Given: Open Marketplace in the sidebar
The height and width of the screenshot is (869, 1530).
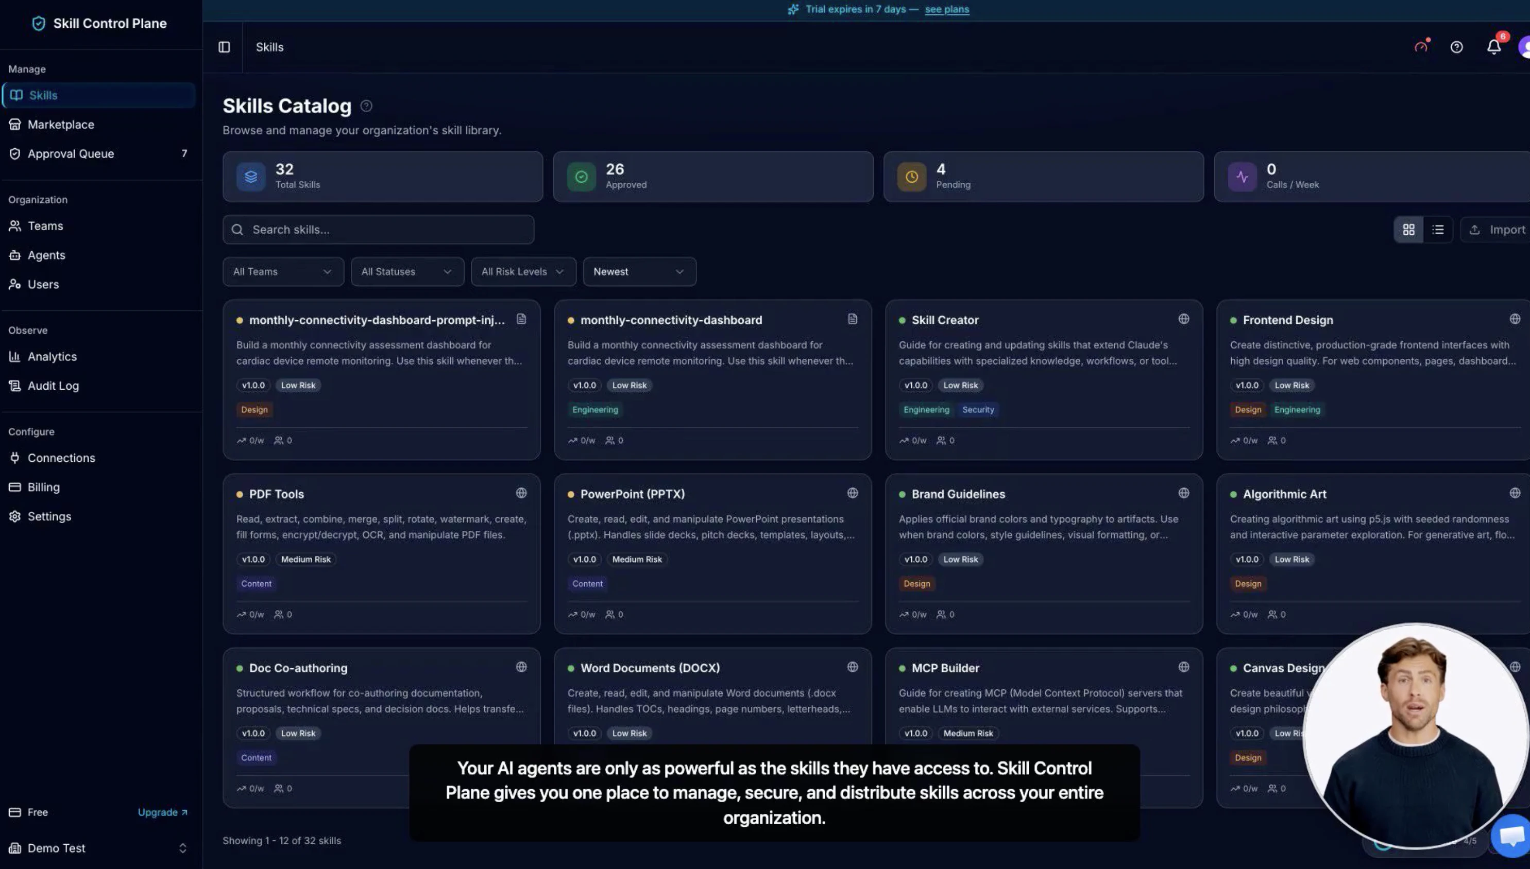Looking at the screenshot, I should pos(61,125).
